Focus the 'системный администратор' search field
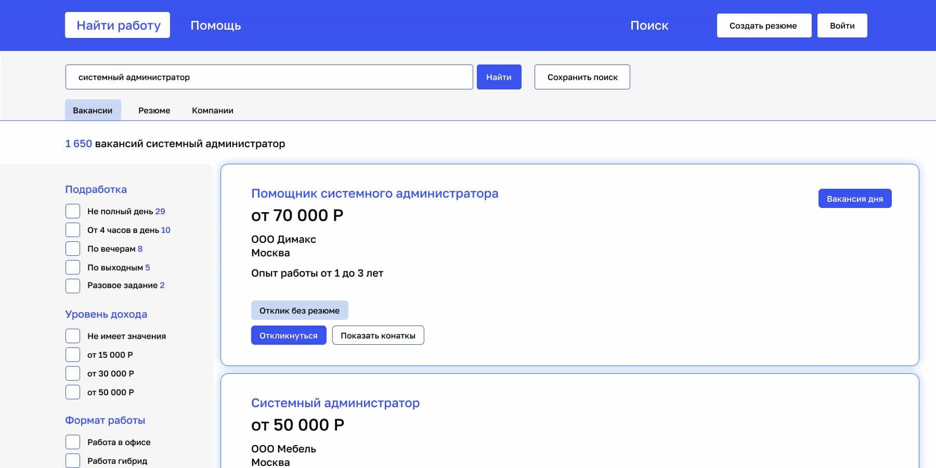This screenshot has width=936, height=468. [269, 77]
